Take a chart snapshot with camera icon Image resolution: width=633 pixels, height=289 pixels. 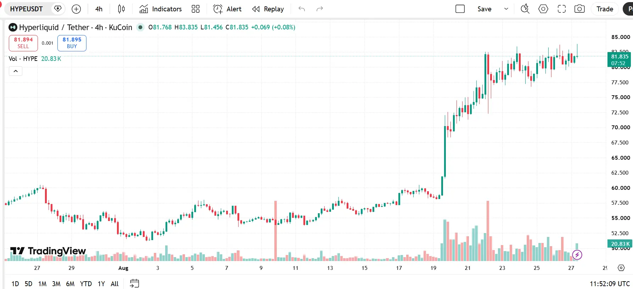[579, 9]
